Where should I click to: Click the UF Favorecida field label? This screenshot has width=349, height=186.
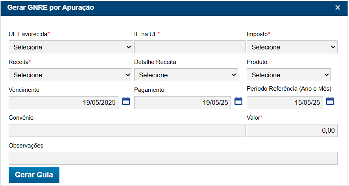[29, 34]
